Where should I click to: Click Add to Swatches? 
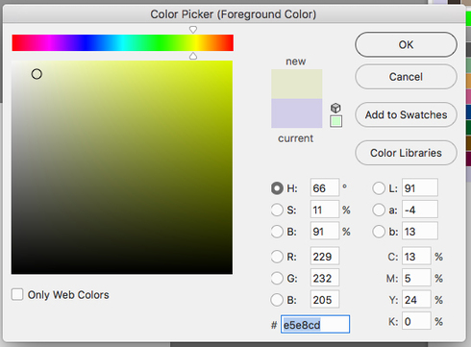[406, 114]
